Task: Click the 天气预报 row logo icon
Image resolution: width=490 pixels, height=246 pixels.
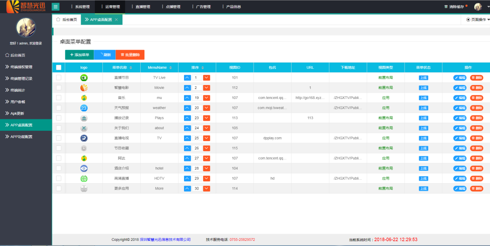Action: click(x=84, y=108)
